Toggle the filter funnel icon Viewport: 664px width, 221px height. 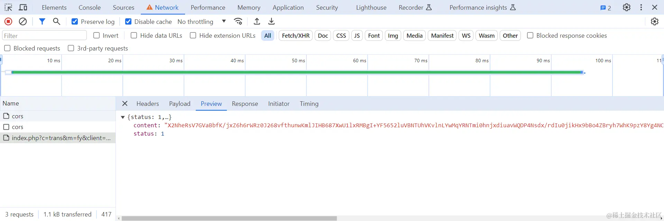(42, 21)
